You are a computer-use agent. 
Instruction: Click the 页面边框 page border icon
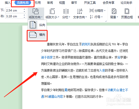pyautogui.click(x=127, y=11)
